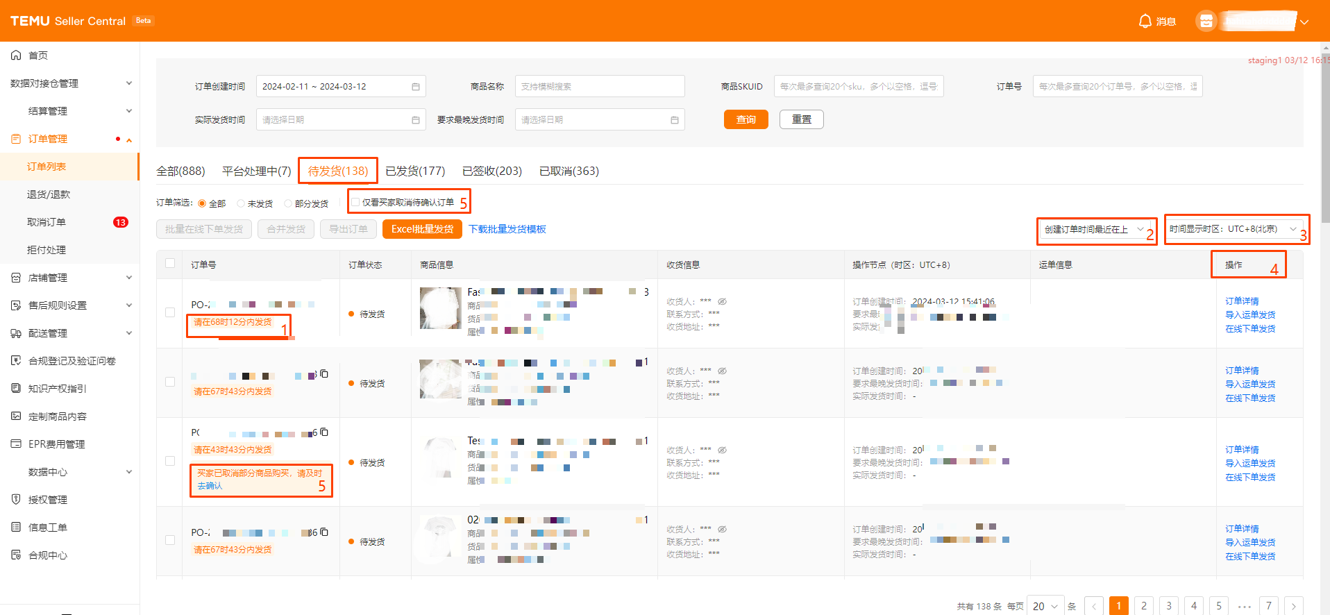Click the notification bell icon
1330x615 pixels.
pos(1145,22)
